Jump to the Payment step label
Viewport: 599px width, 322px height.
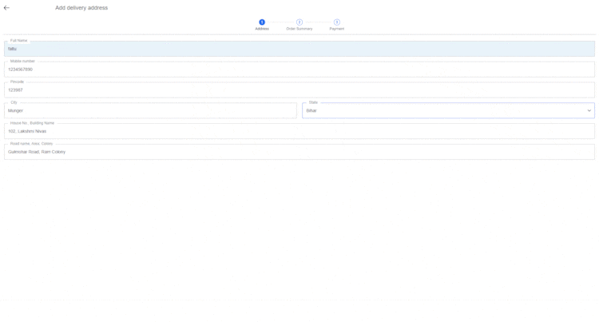click(337, 29)
